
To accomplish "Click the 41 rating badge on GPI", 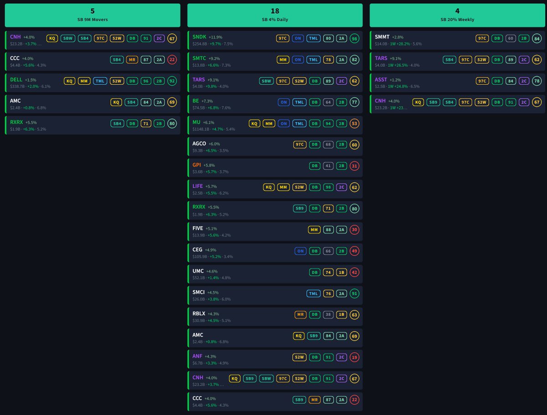I will click(328, 166).
